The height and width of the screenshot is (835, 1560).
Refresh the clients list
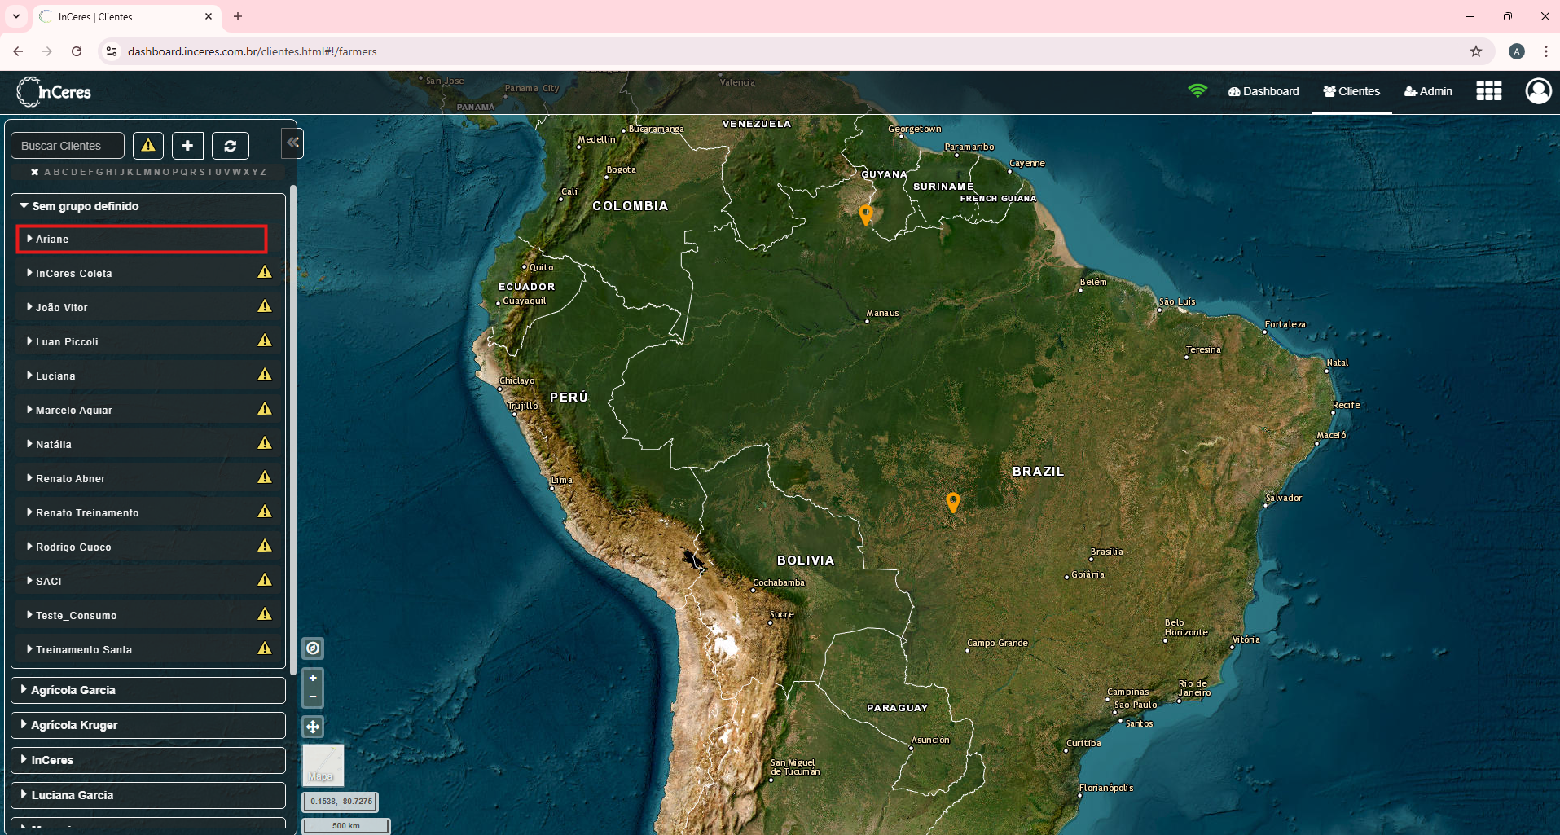click(231, 146)
